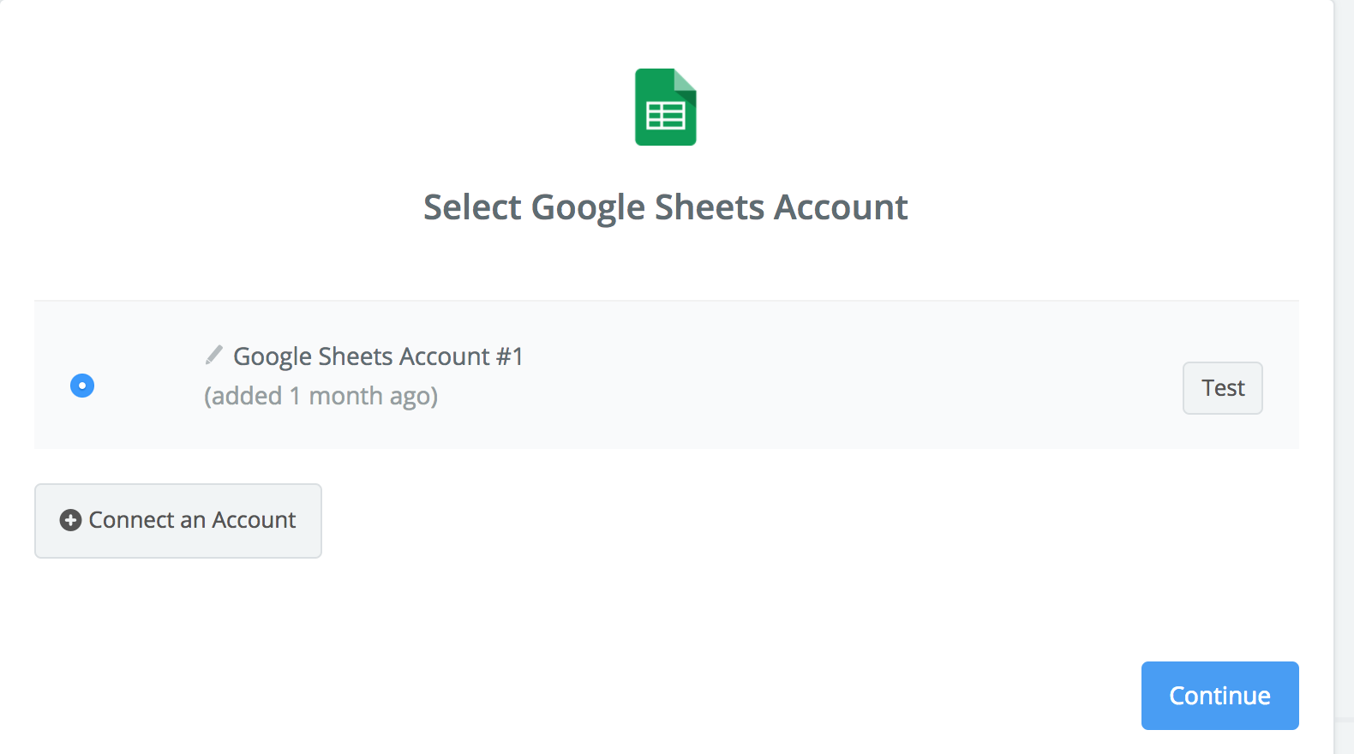The image size is (1354, 754).
Task: Click the spreadsheet grid inside the Sheets logo
Action: click(x=665, y=116)
